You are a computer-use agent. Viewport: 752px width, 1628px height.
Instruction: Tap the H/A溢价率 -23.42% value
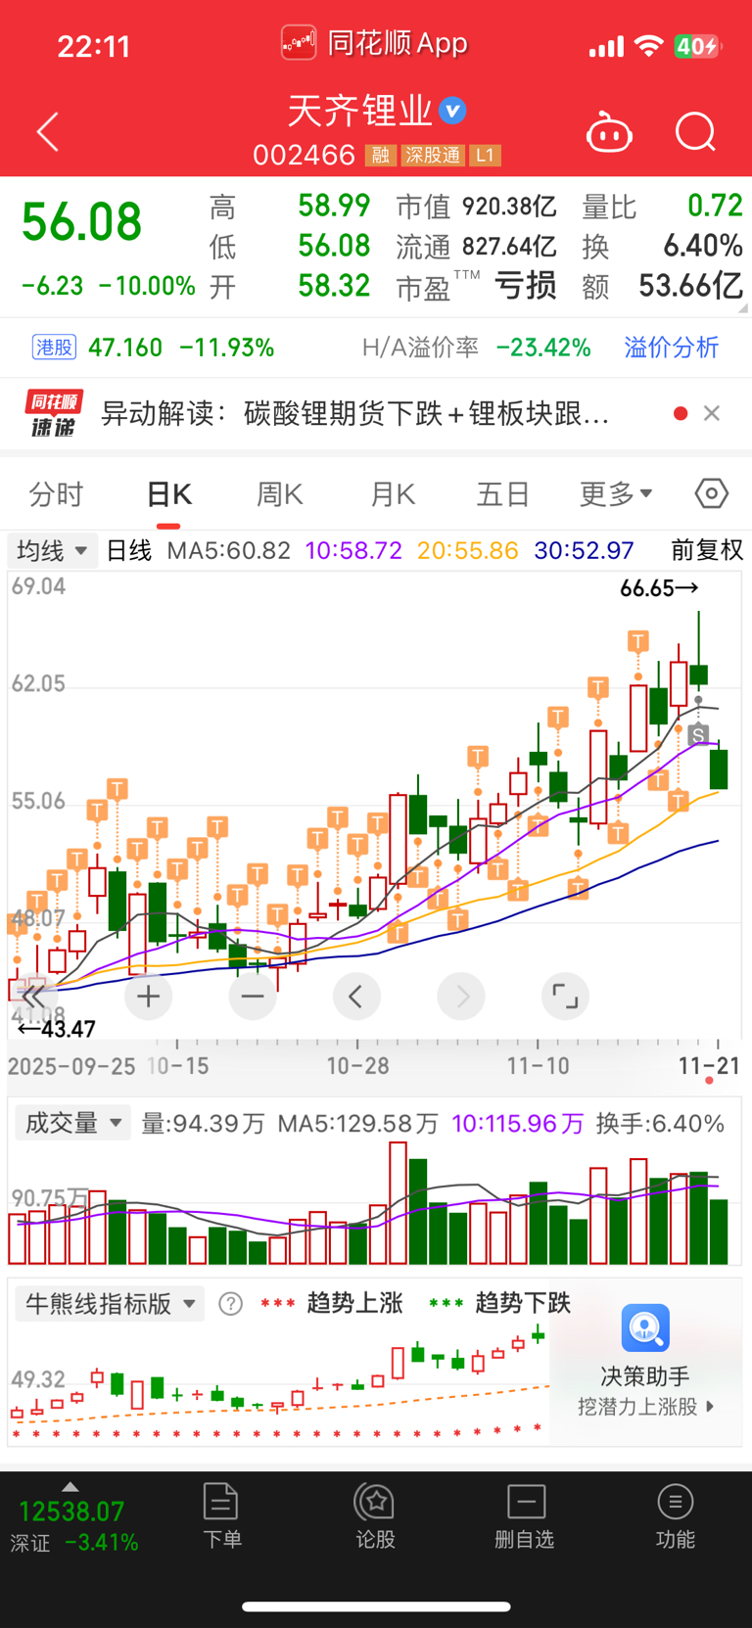pyautogui.click(x=543, y=348)
